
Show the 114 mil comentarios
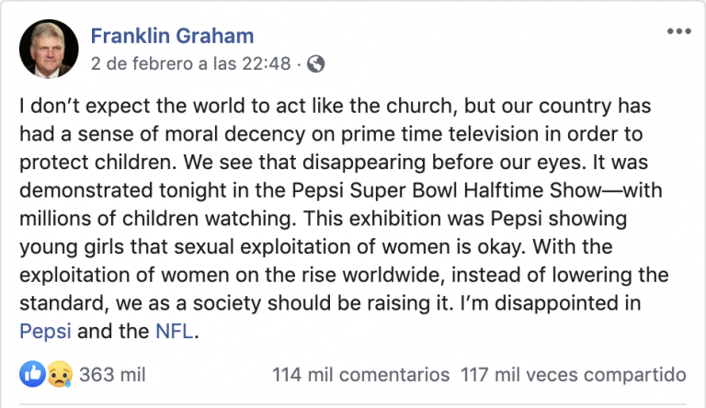coord(360,375)
